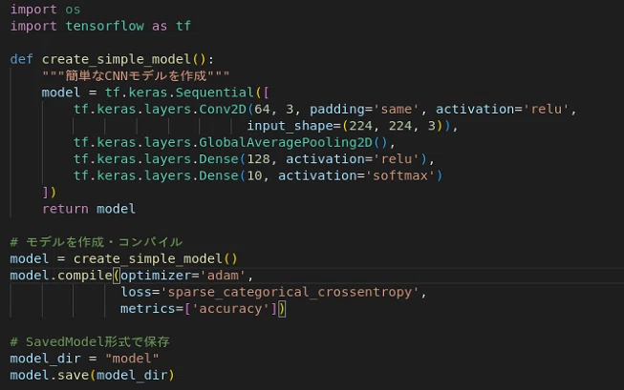Click padding='same' argument in Conv2D
The width and height of the screenshot is (624, 390).
(x=364, y=109)
